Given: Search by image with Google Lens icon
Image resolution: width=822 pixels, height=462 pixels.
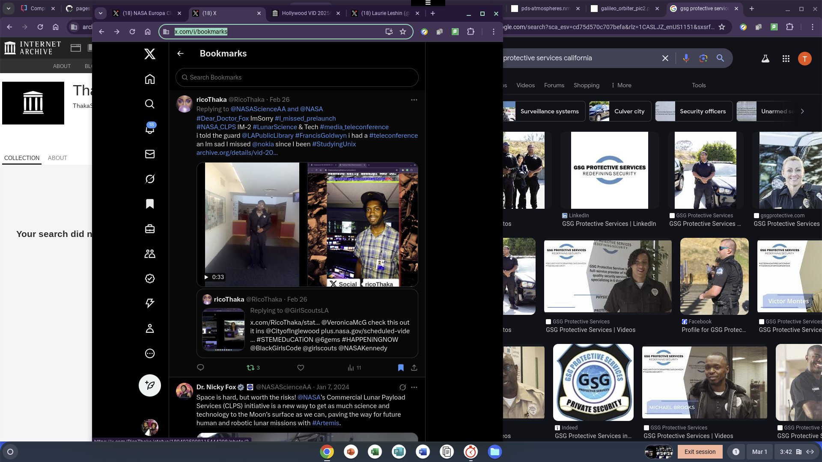Looking at the screenshot, I should point(703,58).
